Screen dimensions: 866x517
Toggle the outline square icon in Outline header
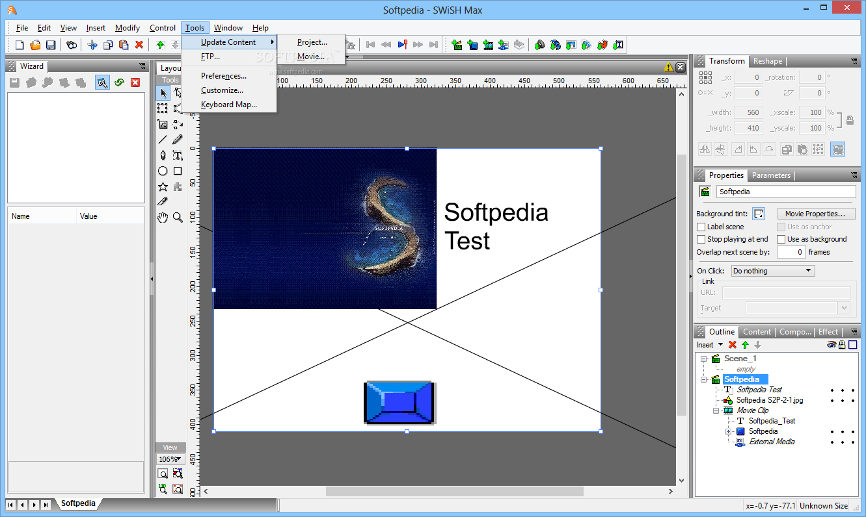point(852,345)
